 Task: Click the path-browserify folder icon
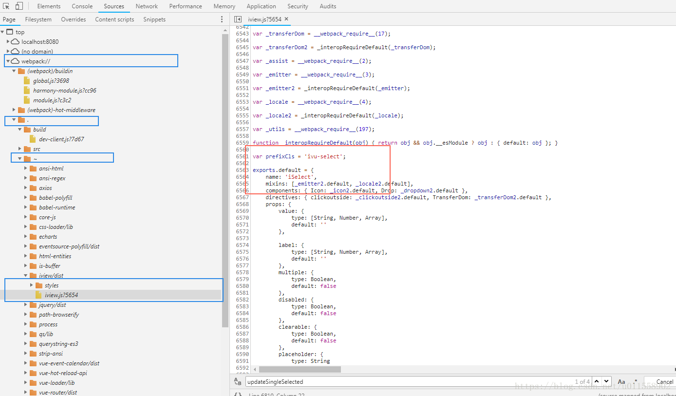click(x=33, y=315)
